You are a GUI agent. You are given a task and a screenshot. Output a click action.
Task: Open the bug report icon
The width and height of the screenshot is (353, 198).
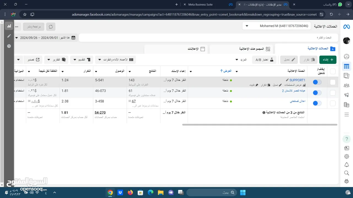tap(346, 181)
